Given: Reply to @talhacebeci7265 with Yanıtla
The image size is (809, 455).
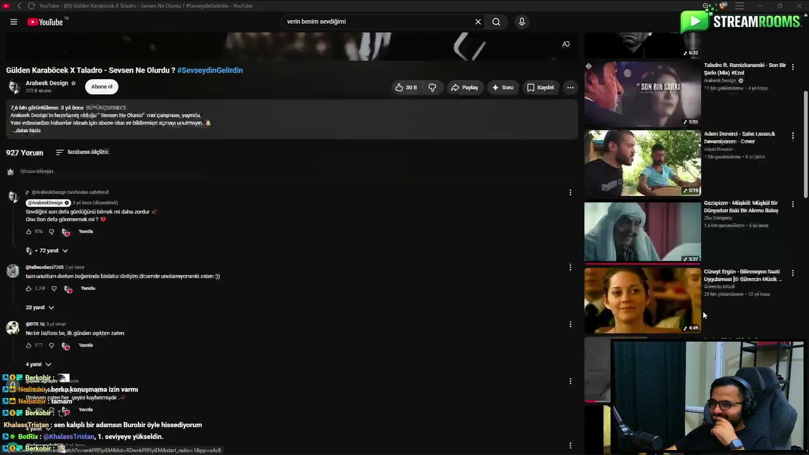Looking at the screenshot, I should (x=88, y=289).
